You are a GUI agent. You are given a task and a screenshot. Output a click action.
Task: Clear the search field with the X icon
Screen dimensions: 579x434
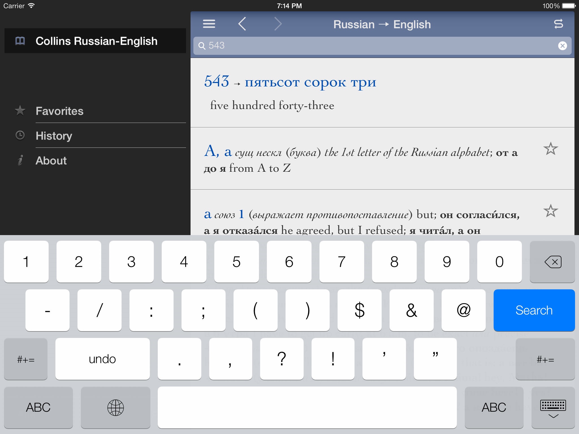(562, 46)
